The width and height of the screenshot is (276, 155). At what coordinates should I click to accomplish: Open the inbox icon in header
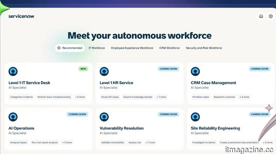pyautogui.click(x=261, y=16)
